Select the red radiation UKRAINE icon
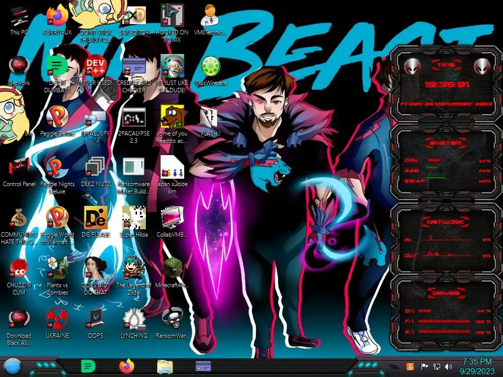503x377 pixels. pos(57,319)
